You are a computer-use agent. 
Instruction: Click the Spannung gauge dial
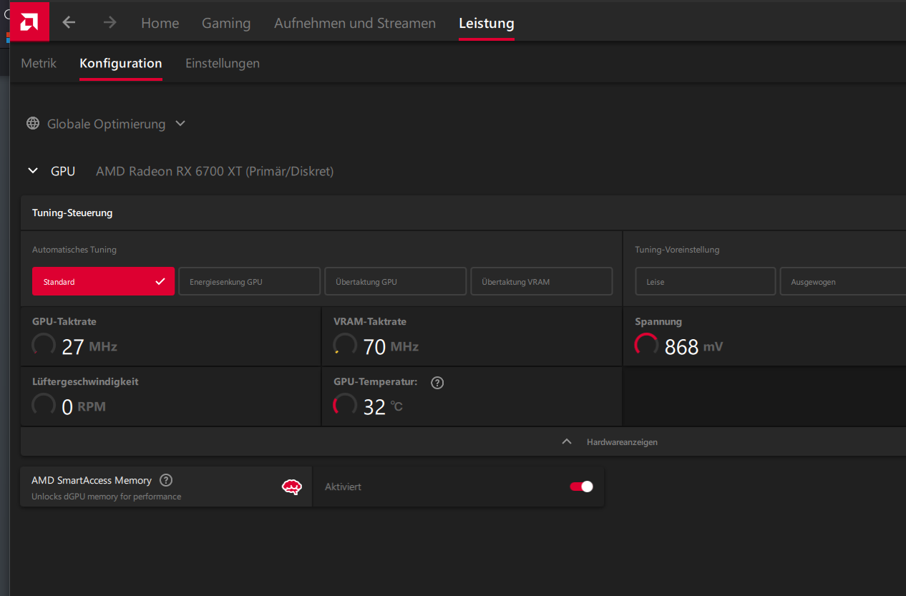coord(646,346)
